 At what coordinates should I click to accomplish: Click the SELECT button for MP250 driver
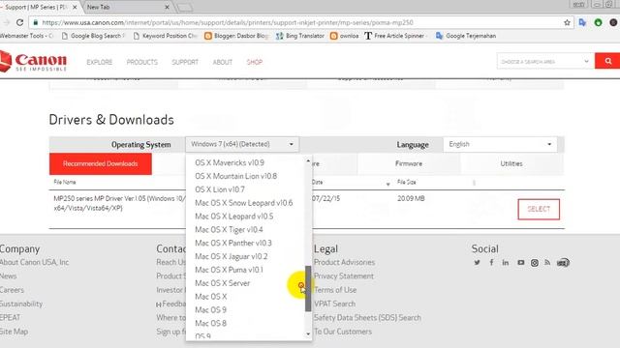point(539,209)
